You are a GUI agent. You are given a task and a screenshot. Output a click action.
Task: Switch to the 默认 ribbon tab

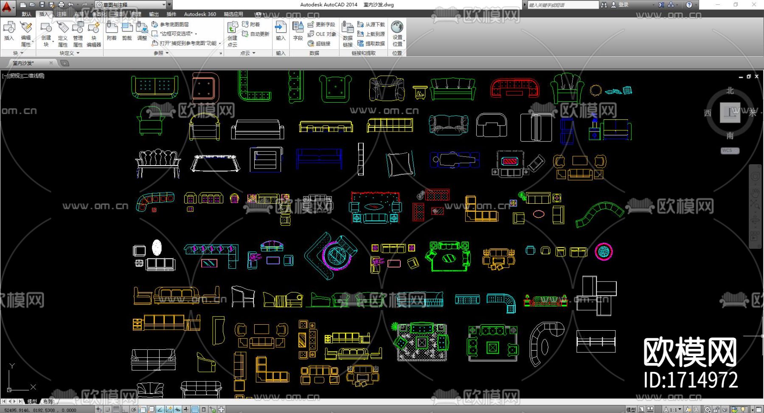point(26,14)
